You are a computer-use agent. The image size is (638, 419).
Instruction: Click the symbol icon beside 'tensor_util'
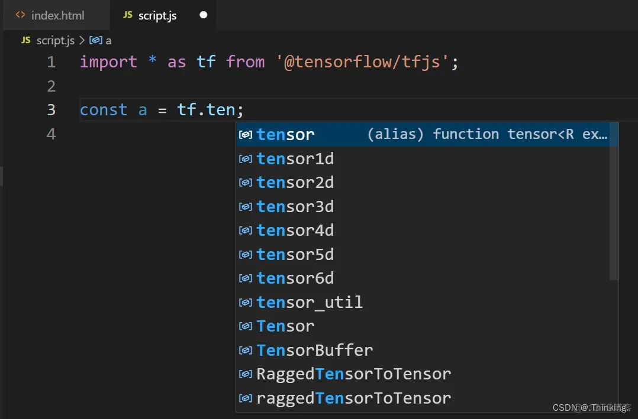click(x=246, y=303)
